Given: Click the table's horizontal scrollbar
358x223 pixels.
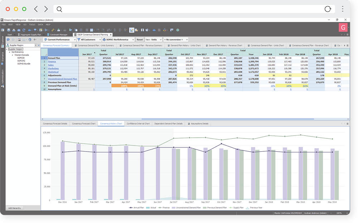Looking at the screenshot, I should (228, 119).
